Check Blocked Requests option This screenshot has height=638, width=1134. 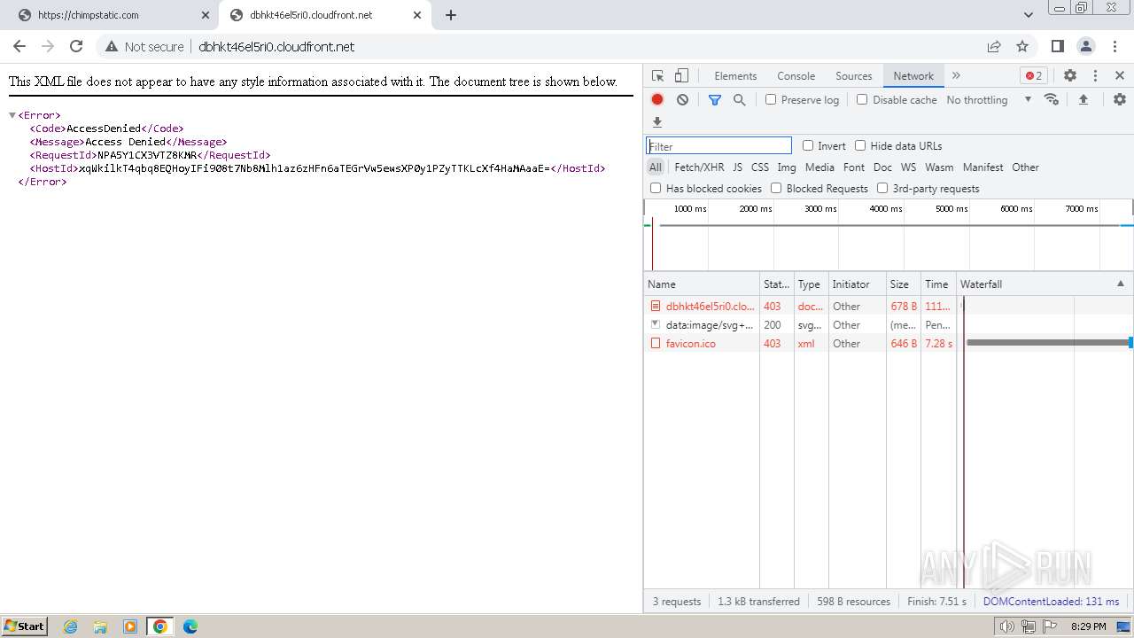[776, 189]
